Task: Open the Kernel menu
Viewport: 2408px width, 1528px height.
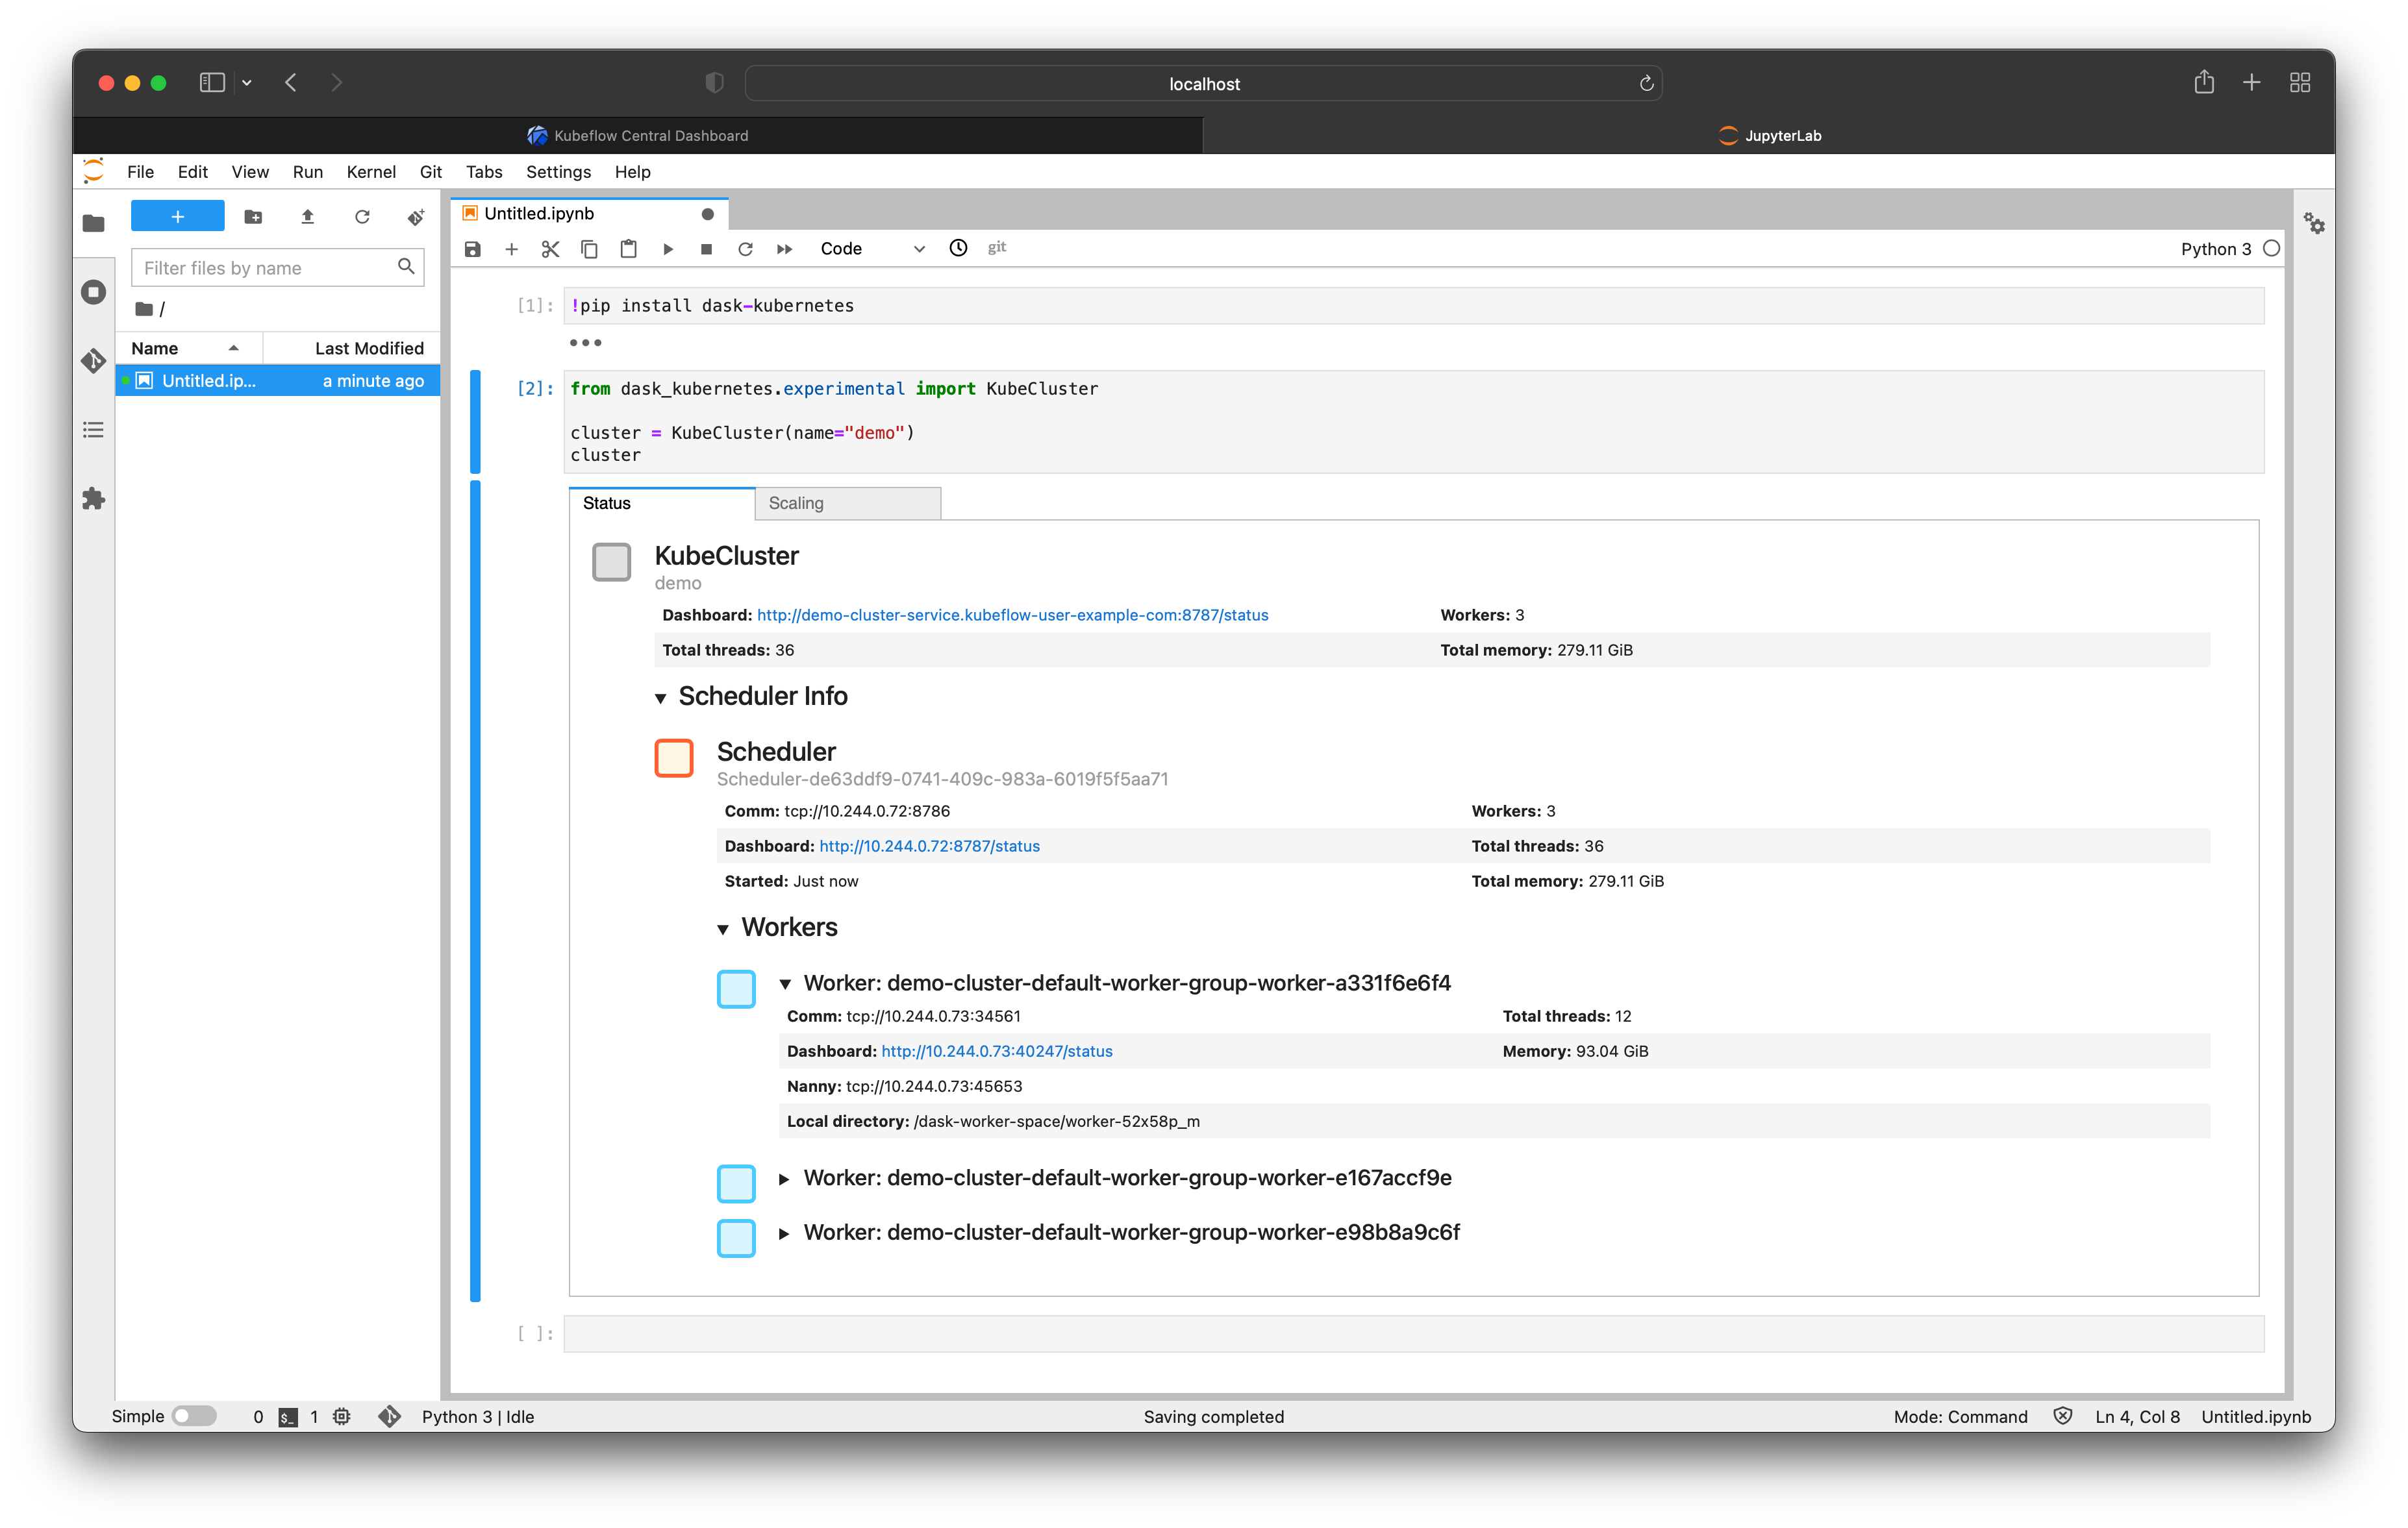Action: click(x=371, y=172)
